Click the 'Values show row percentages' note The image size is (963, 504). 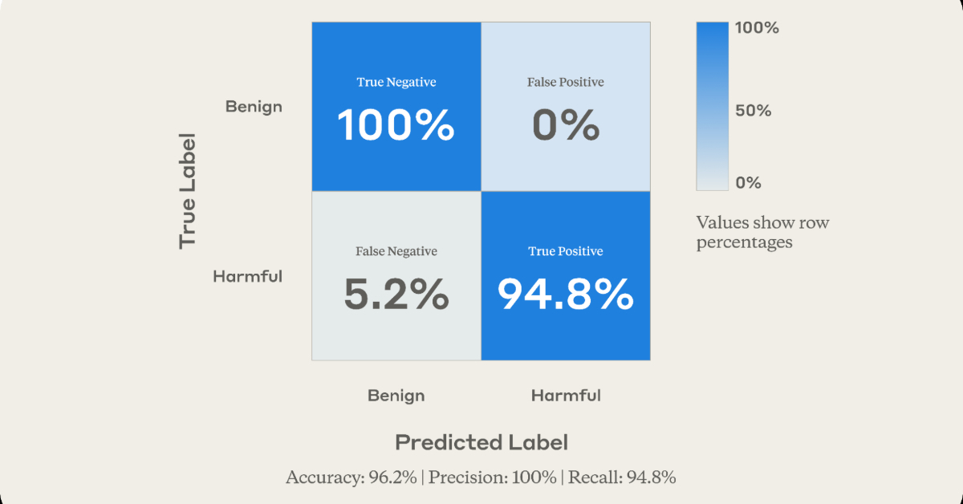762,232
